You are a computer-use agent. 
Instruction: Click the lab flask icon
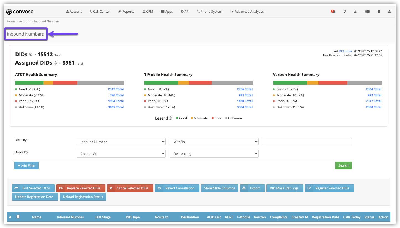[x=355, y=12]
